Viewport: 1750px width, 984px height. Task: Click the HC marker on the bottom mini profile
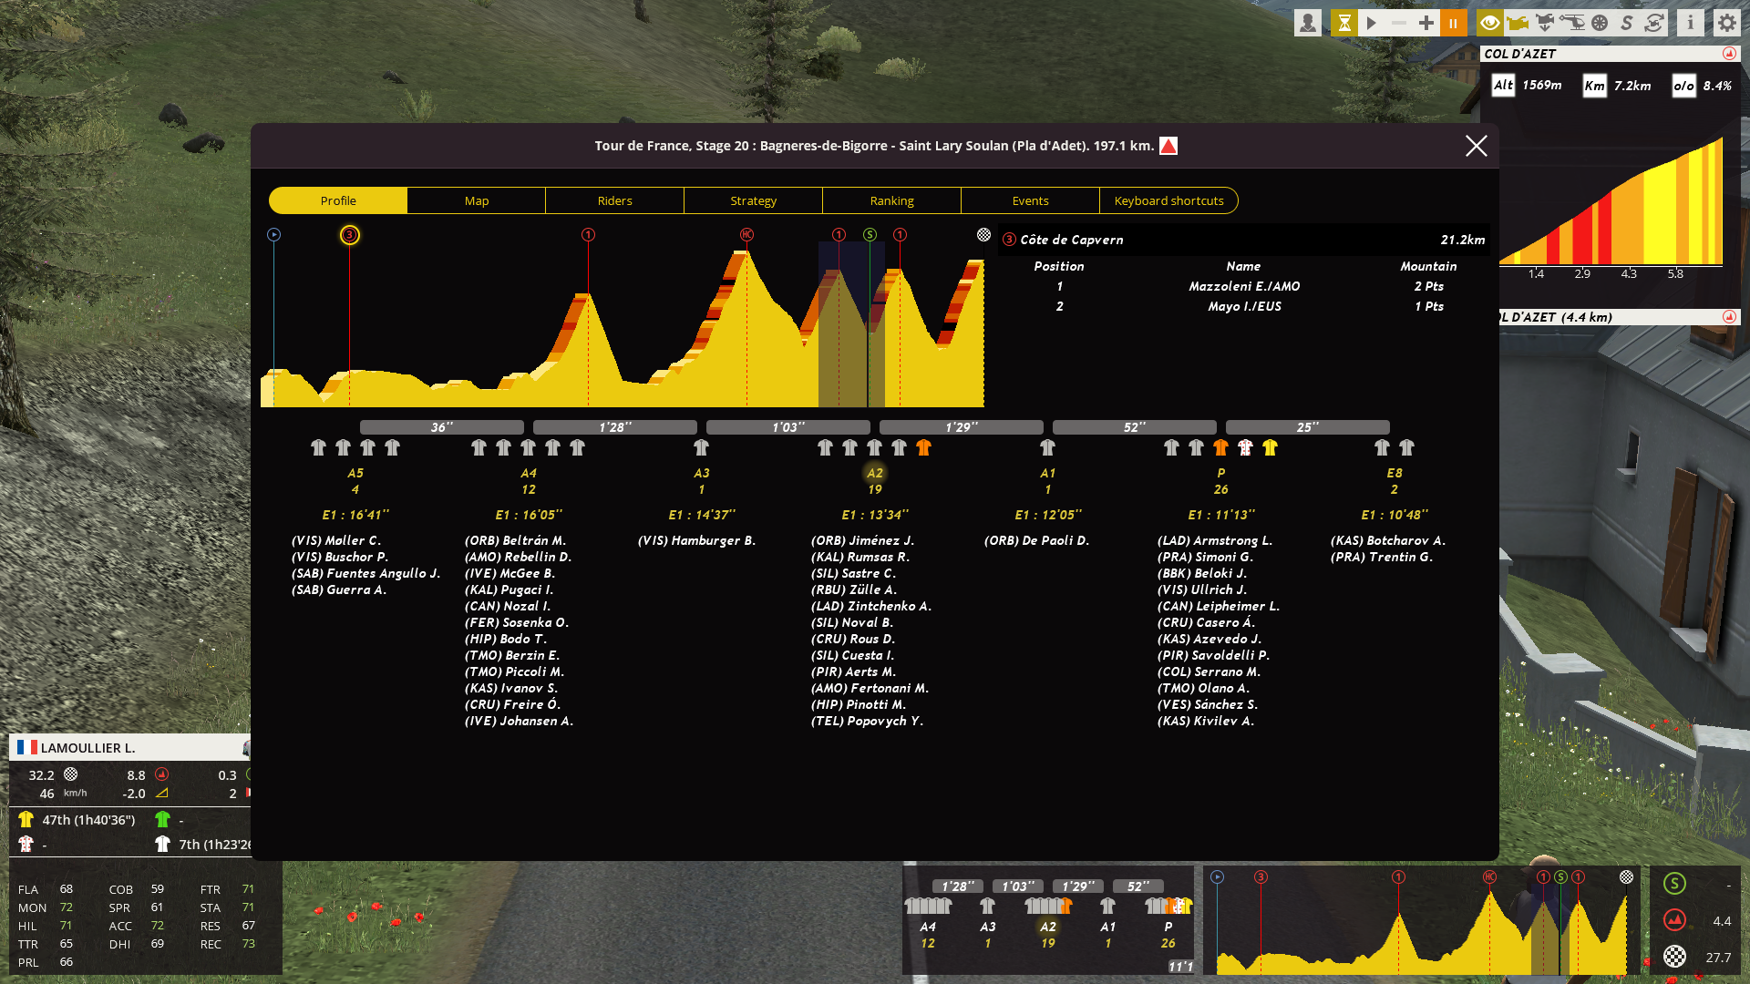click(1489, 876)
